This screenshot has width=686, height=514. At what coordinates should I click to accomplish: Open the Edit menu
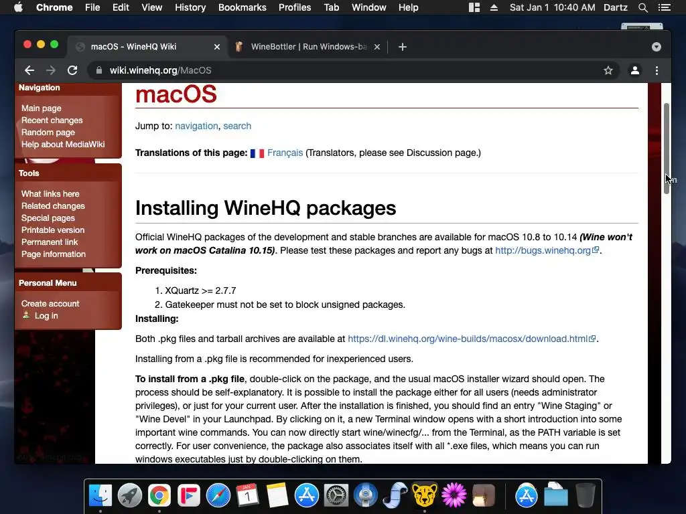(121, 7)
